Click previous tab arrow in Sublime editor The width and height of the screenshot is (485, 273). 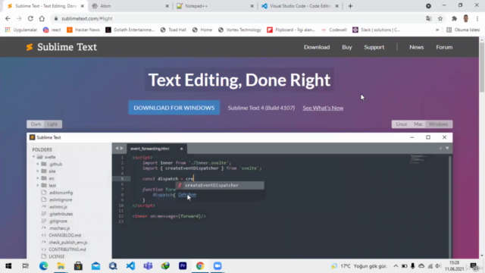click(117, 149)
